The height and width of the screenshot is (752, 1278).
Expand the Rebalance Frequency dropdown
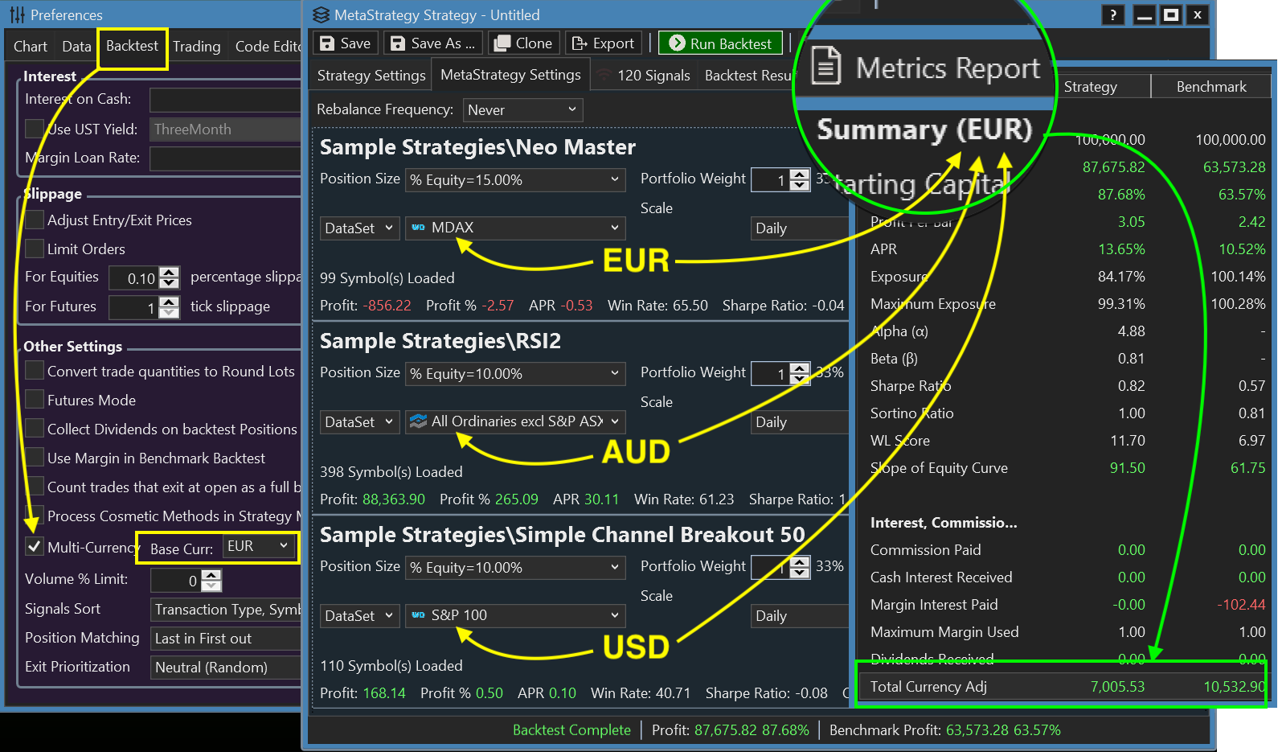click(x=522, y=109)
